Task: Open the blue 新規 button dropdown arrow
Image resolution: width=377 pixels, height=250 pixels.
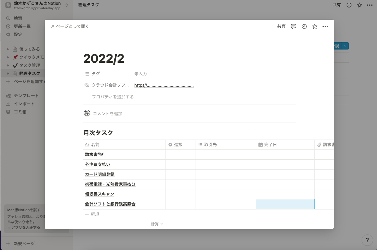Action: pos(345,46)
